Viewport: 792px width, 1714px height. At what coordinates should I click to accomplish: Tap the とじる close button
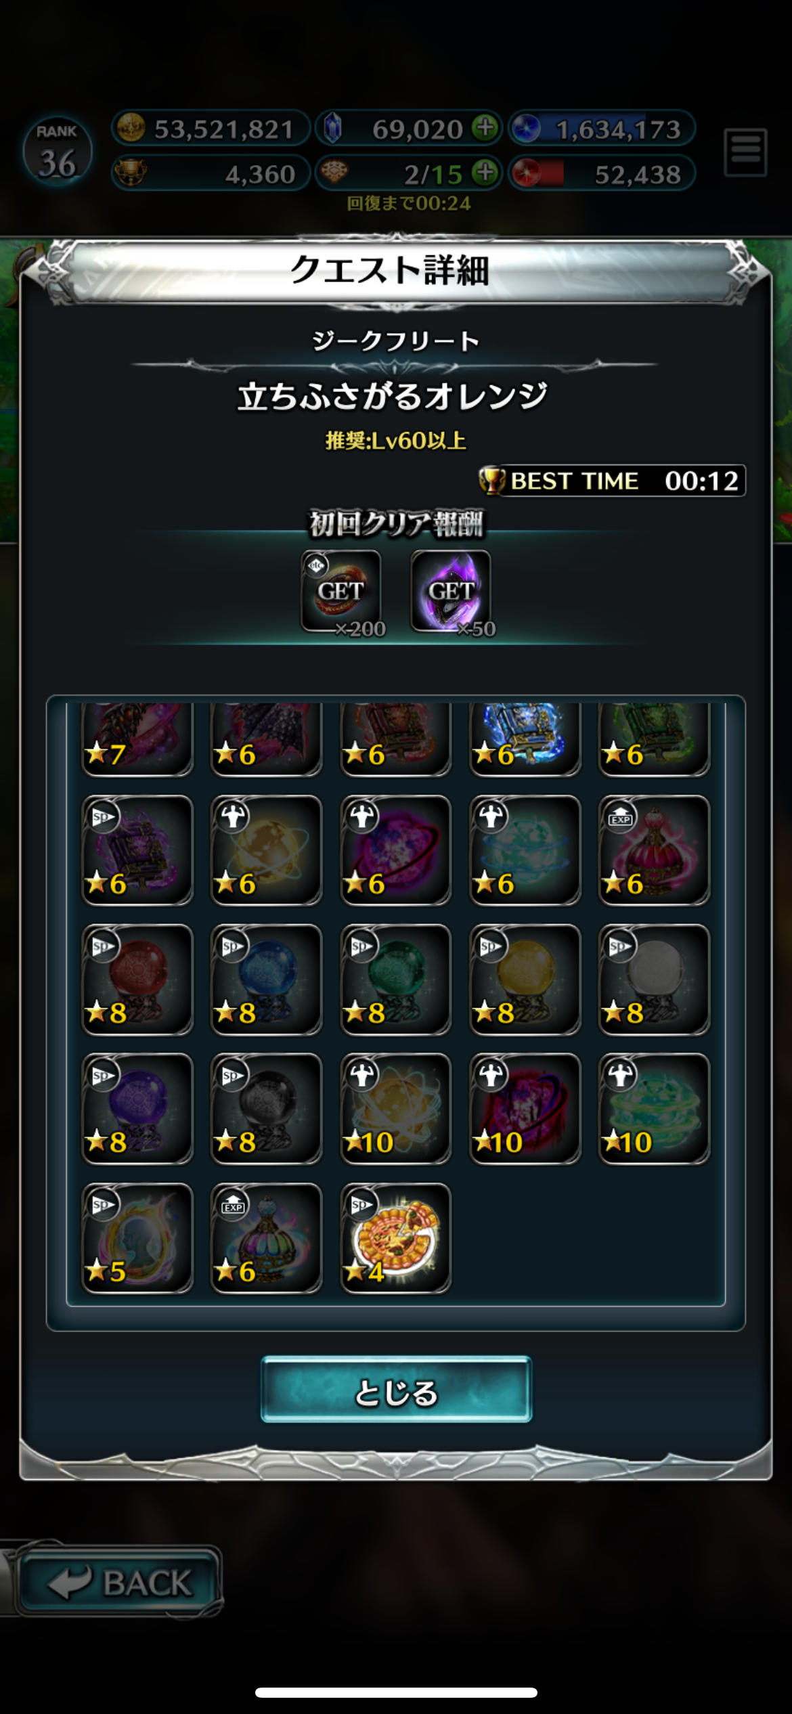click(396, 1389)
